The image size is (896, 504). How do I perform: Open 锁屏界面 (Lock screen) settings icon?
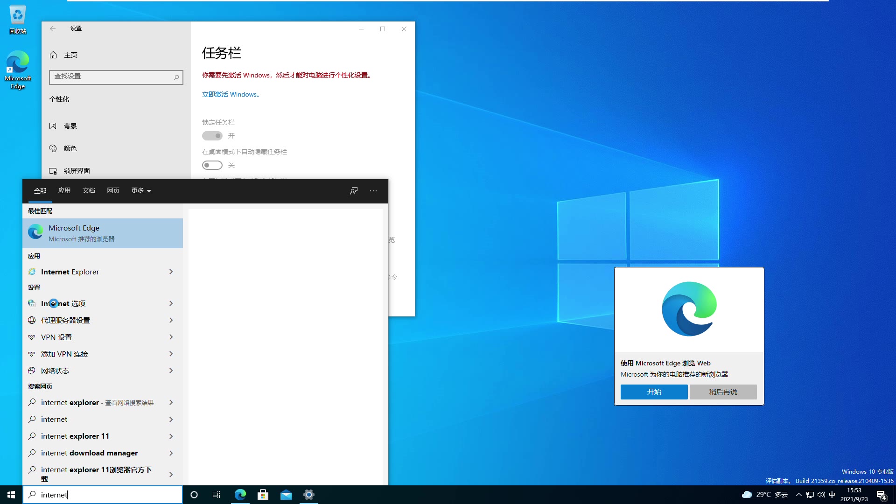53,171
